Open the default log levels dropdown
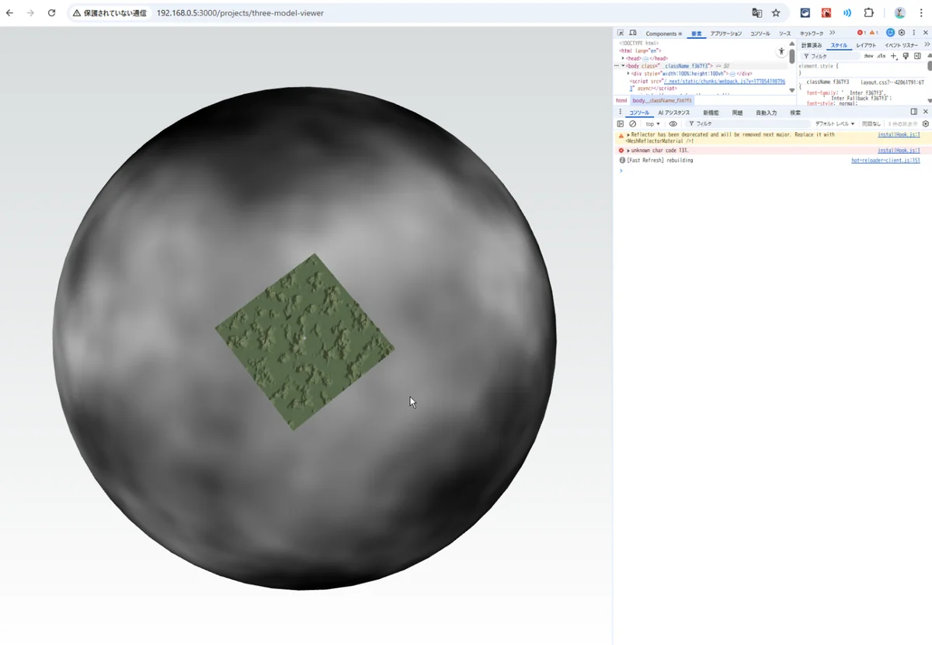 834,124
